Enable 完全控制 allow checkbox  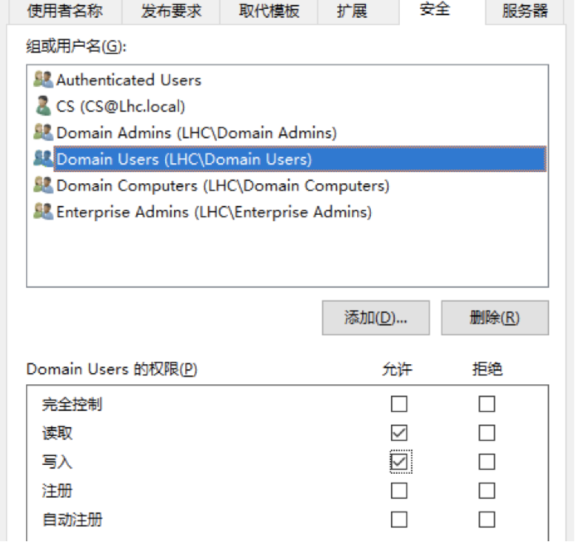point(399,404)
